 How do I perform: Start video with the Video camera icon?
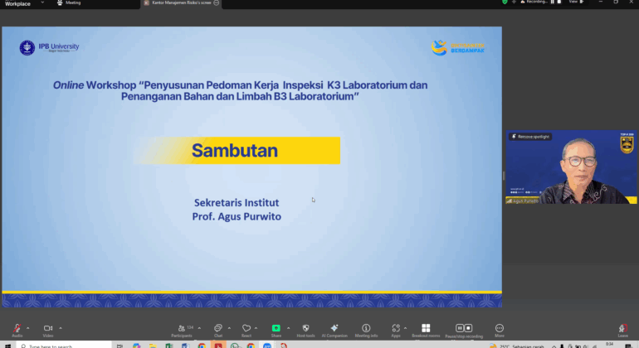click(x=47, y=328)
